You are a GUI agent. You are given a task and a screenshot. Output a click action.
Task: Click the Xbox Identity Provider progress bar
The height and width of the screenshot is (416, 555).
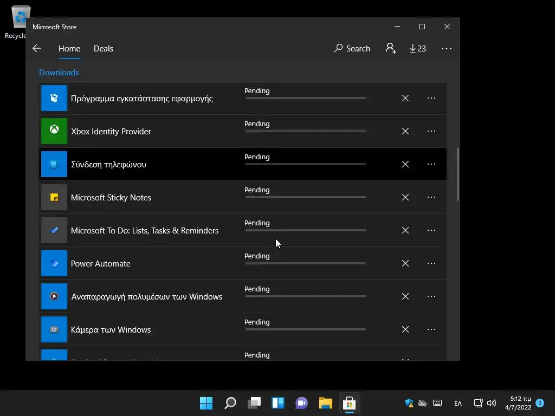pos(306,131)
